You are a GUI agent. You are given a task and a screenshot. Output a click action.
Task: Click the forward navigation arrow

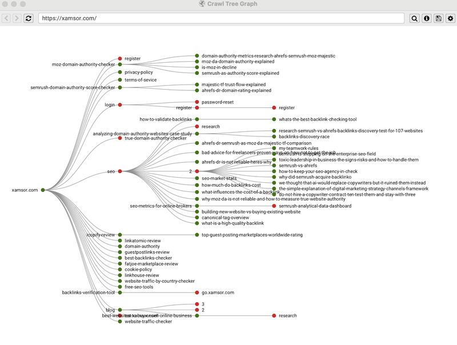coord(17,18)
